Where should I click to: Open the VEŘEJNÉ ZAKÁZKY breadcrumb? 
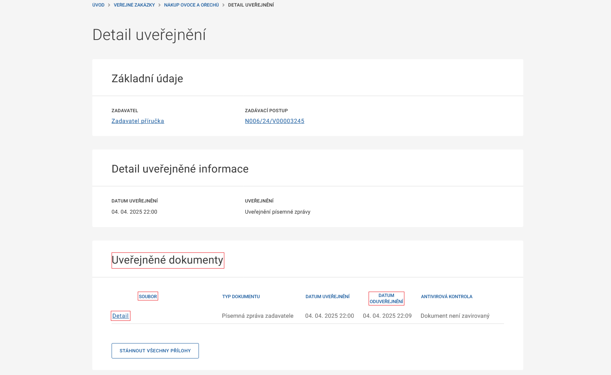click(x=134, y=5)
